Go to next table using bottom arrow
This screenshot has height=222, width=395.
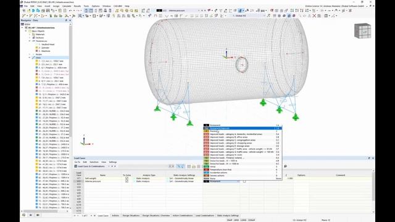(x=91, y=216)
